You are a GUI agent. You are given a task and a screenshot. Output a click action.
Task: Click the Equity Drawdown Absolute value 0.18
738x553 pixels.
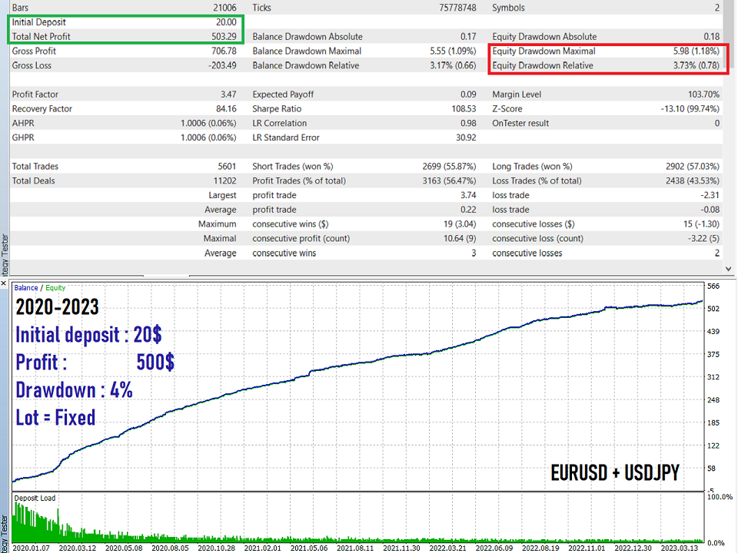tap(712, 37)
